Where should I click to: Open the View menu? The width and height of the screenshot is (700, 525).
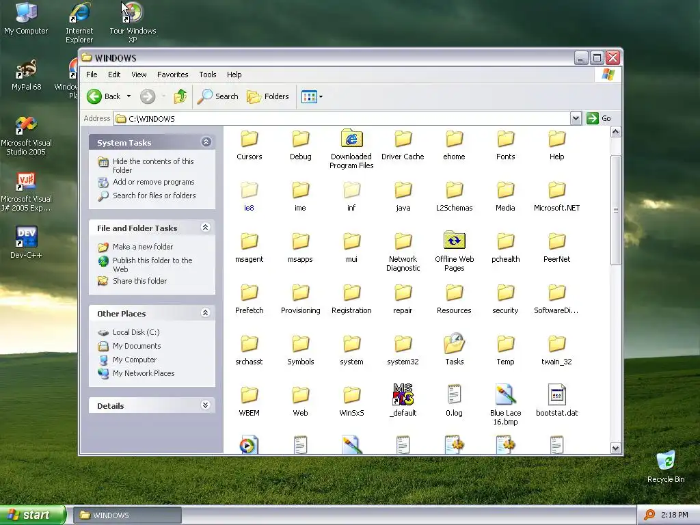pos(139,75)
